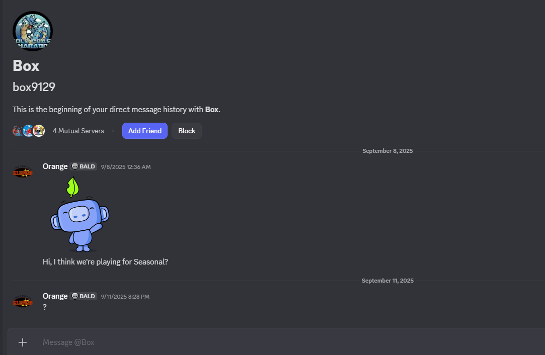Click the BALD skull tag on first message
Viewport: 545px width, 355px height.
[84, 167]
